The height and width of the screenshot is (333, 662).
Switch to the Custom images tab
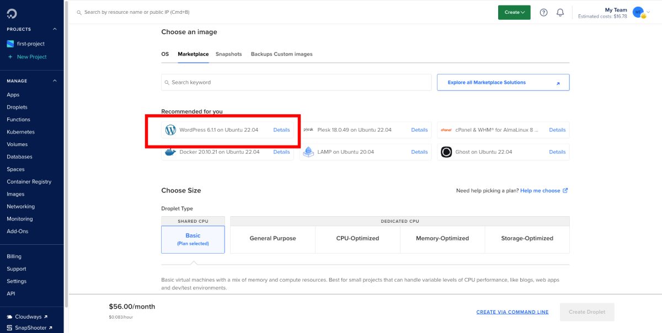tap(293, 54)
